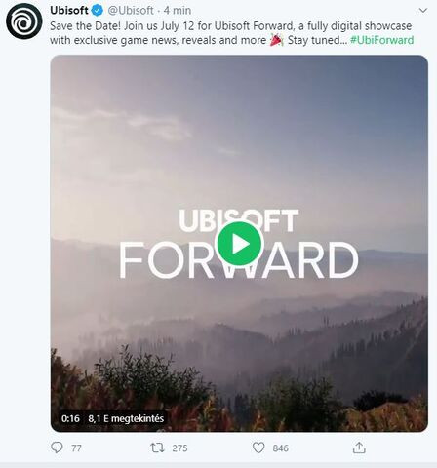
Task: Like the tweet with the heart icon
Action: click(x=258, y=448)
